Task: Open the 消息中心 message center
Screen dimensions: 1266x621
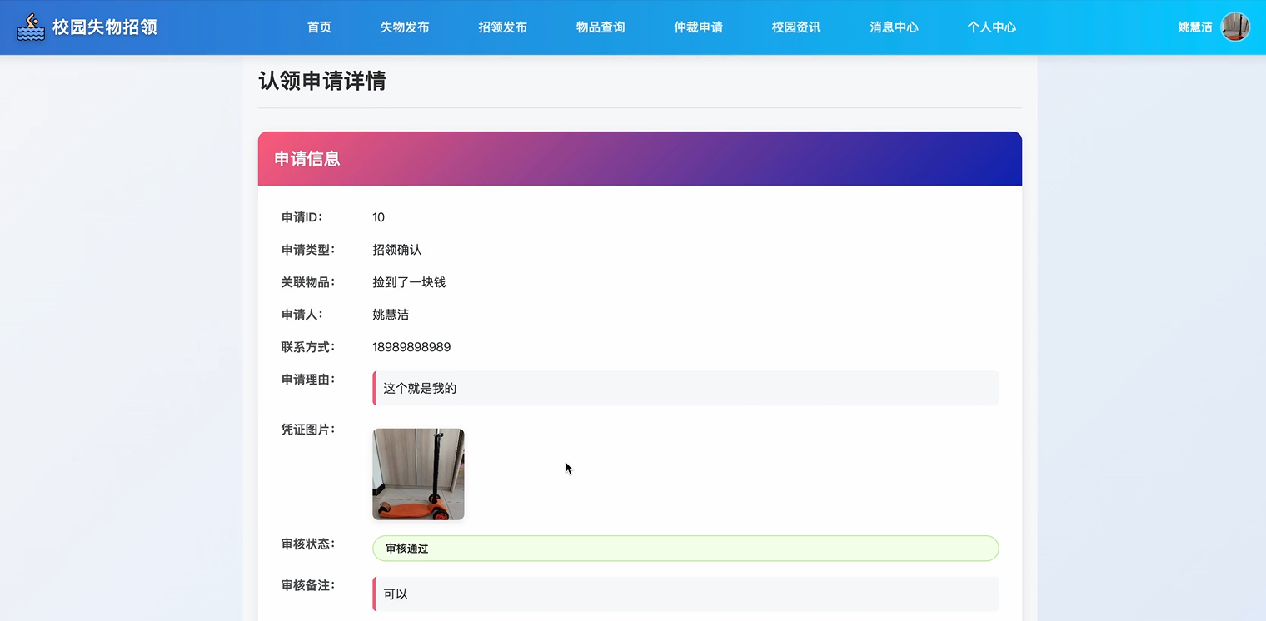Action: (894, 27)
